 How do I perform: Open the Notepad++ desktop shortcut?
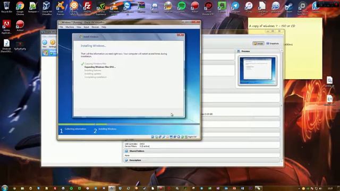(x=33, y=7)
